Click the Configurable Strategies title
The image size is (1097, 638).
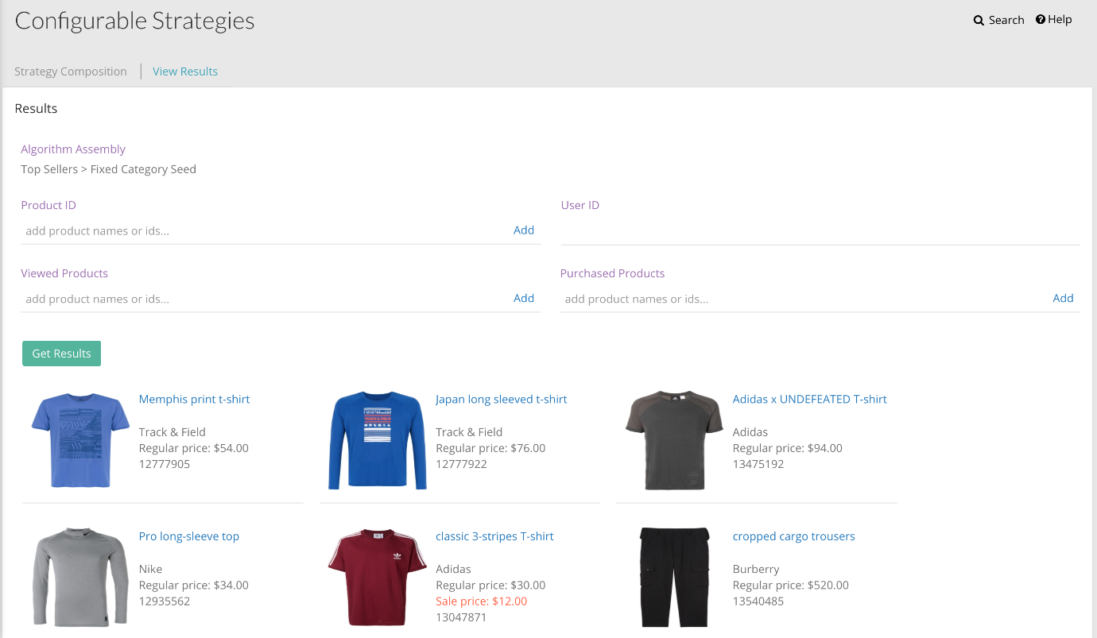point(135,21)
